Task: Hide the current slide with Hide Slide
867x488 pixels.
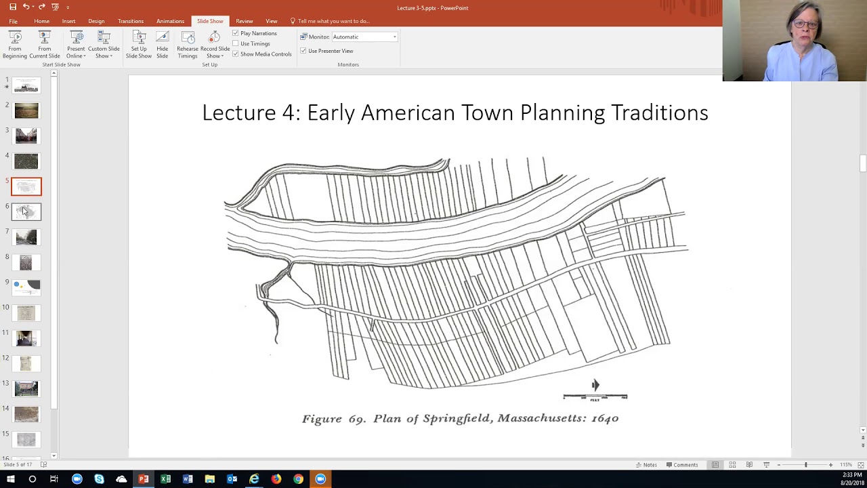Action: 162,43
